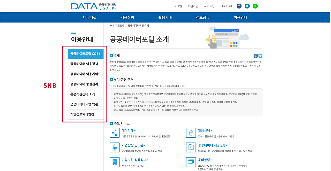Click the home icon in the breadcrumb
Screen dimensions: 331x171
point(110,25)
